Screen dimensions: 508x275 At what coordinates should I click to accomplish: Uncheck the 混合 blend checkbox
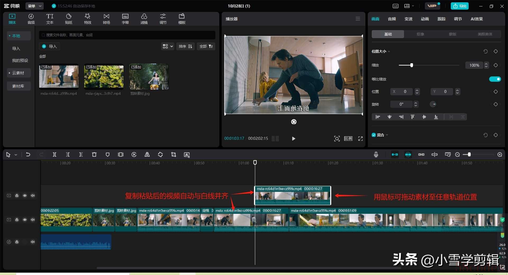click(374, 135)
